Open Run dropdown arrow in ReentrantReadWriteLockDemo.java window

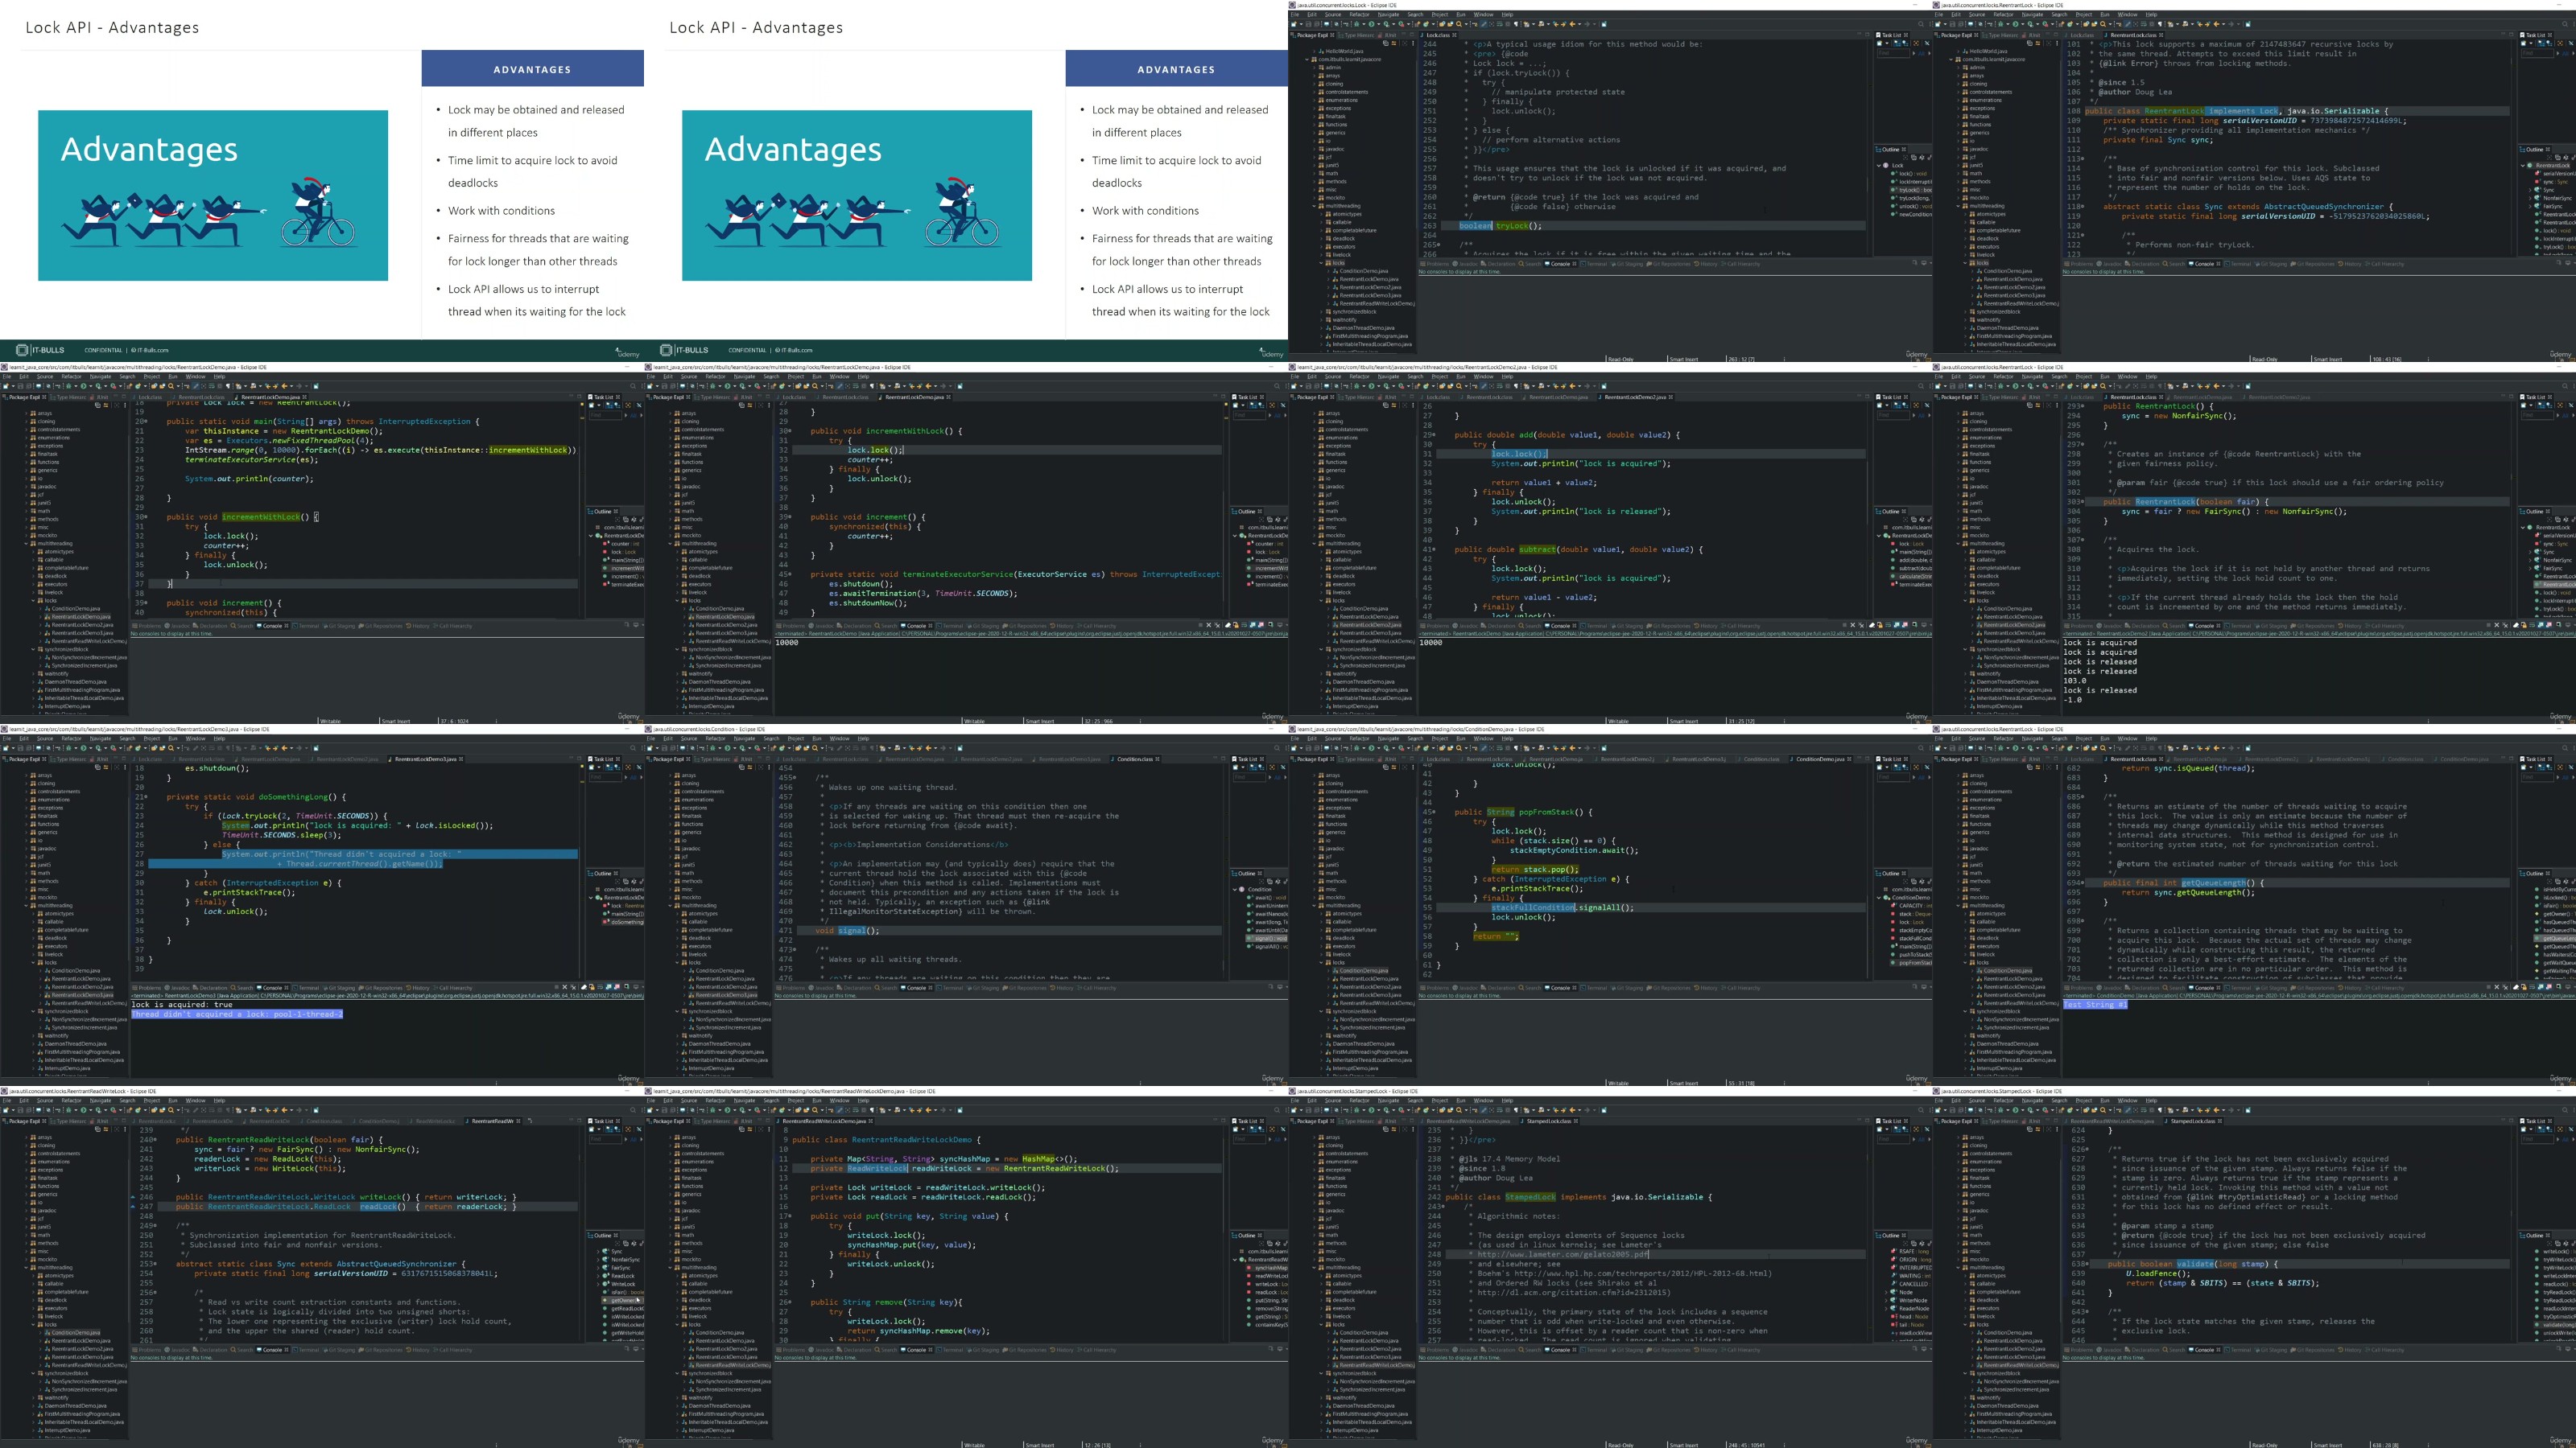pyautogui.click(x=735, y=1110)
